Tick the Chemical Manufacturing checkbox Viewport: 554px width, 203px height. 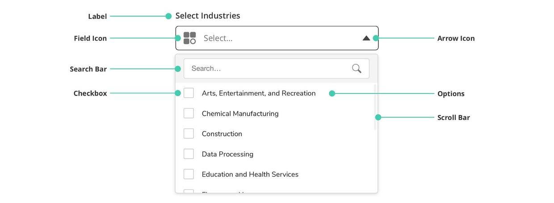point(189,113)
